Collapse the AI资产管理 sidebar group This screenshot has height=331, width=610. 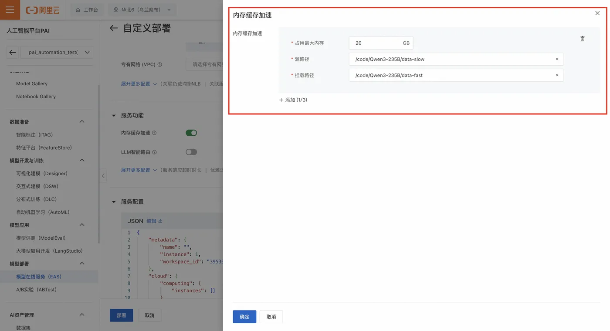tap(82, 315)
